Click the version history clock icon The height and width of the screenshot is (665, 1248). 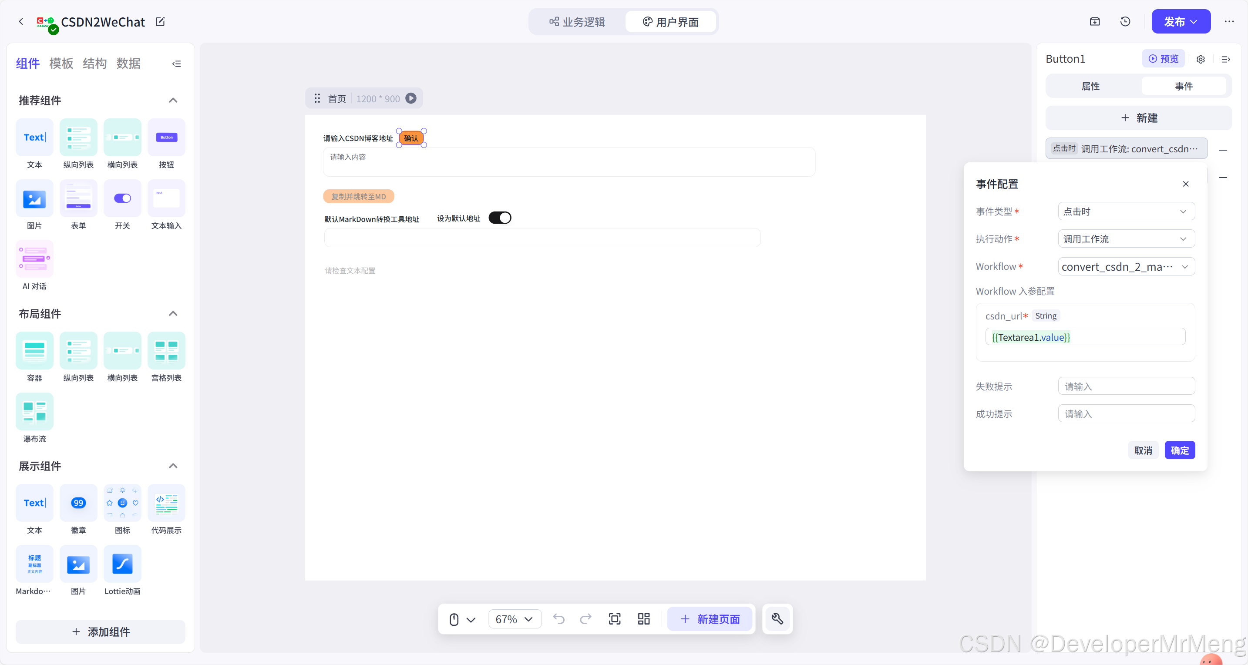pyautogui.click(x=1125, y=21)
